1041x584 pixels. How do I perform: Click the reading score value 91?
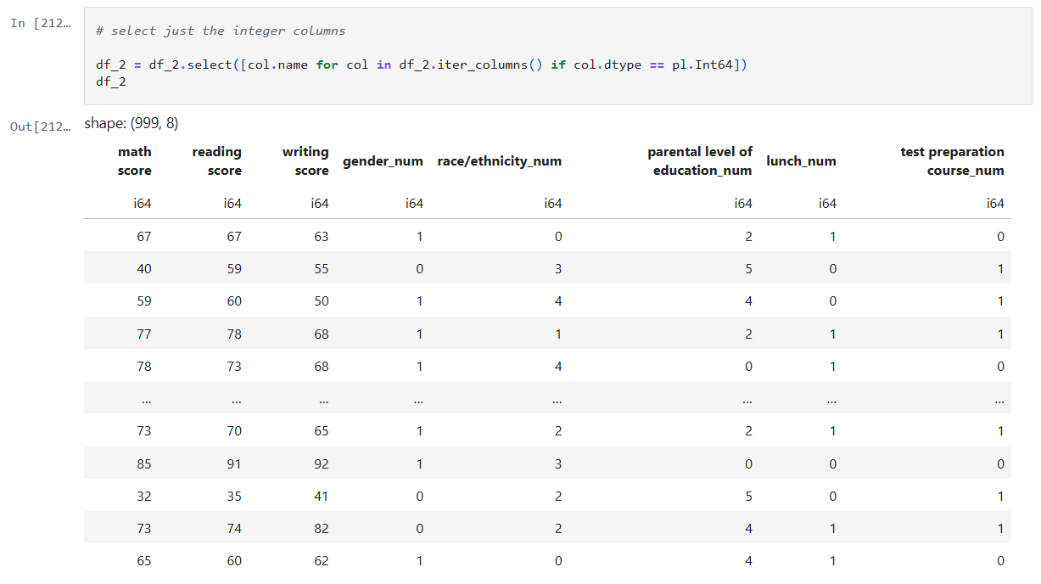(233, 464)
